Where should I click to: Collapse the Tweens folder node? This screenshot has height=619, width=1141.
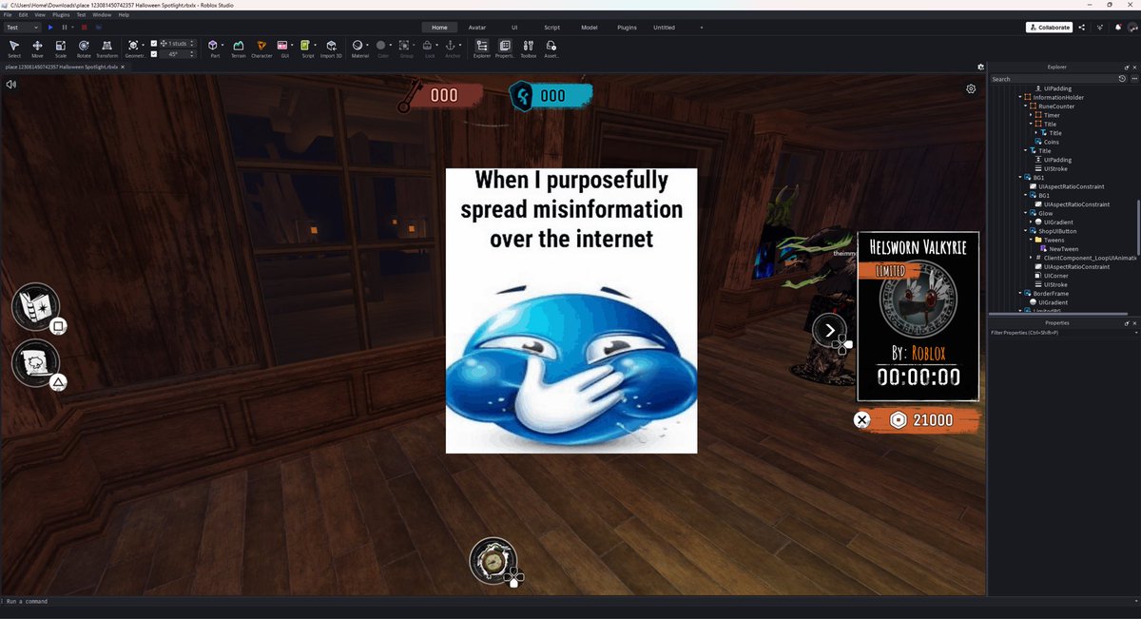pos(1032,240)
